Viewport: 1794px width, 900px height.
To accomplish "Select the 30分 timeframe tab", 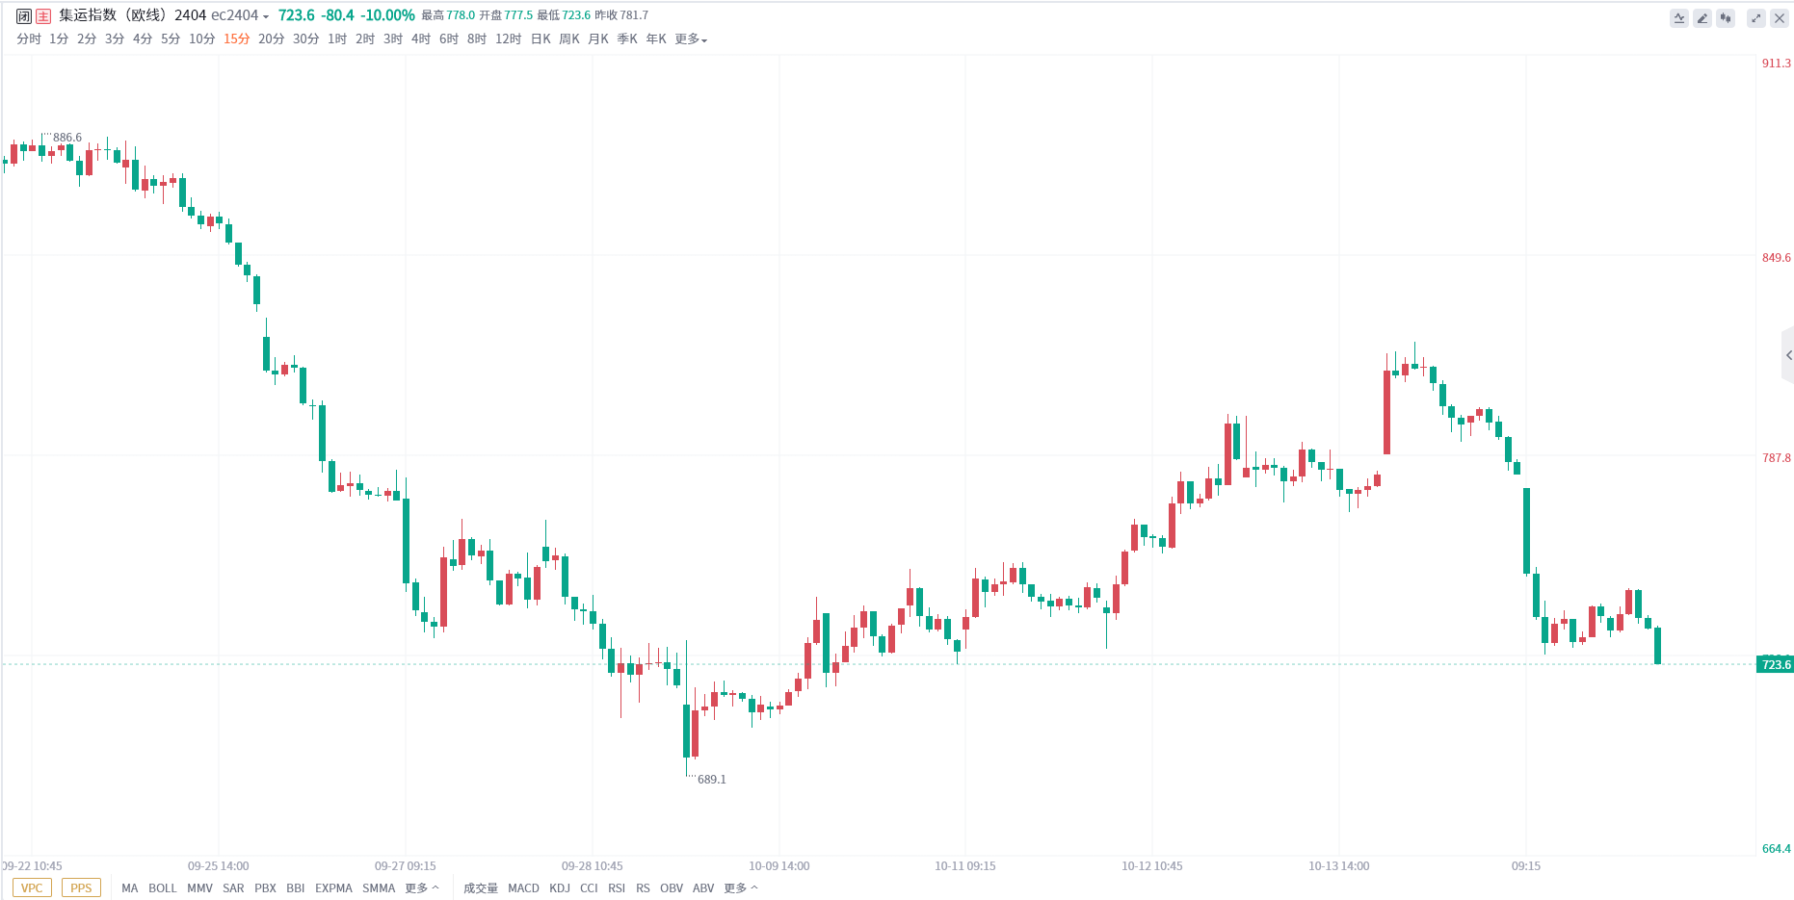I will point(305,39).
